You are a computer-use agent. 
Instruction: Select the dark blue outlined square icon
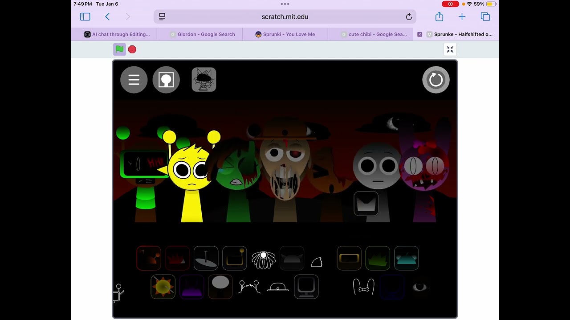pyautogui.click(x=392, y=287)
